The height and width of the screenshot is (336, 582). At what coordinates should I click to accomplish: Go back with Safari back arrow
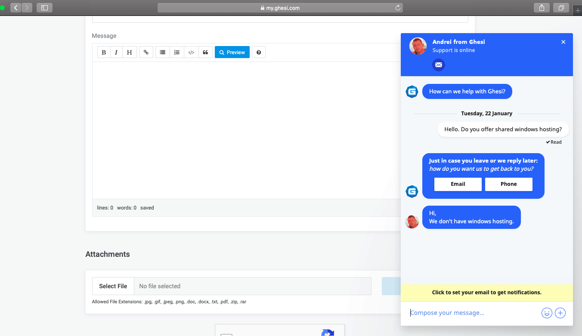click(16, 8)
